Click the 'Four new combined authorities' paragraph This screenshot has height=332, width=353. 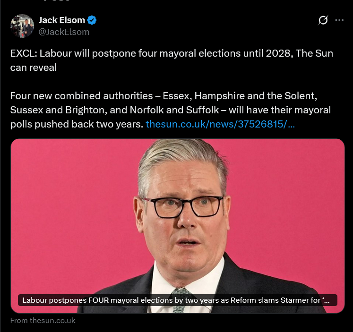pos(76,96)
